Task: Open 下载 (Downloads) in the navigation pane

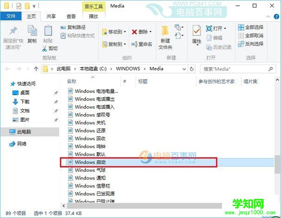Action: [21, 102]
